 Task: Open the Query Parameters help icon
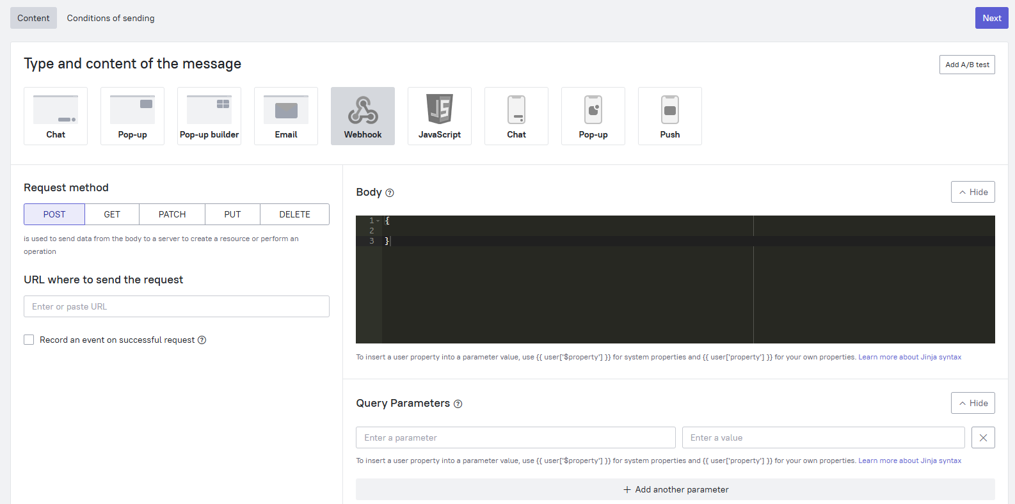[458, 404]
